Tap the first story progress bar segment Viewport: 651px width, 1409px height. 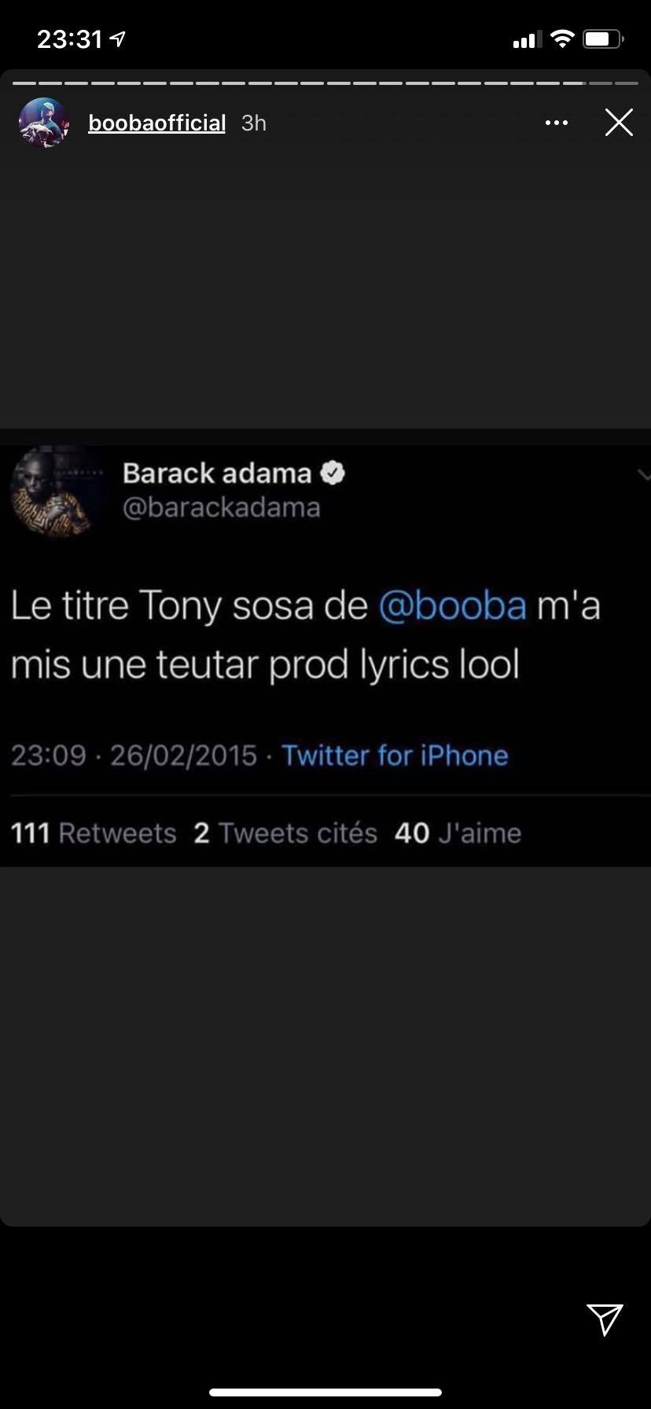(x=24, y=83)
